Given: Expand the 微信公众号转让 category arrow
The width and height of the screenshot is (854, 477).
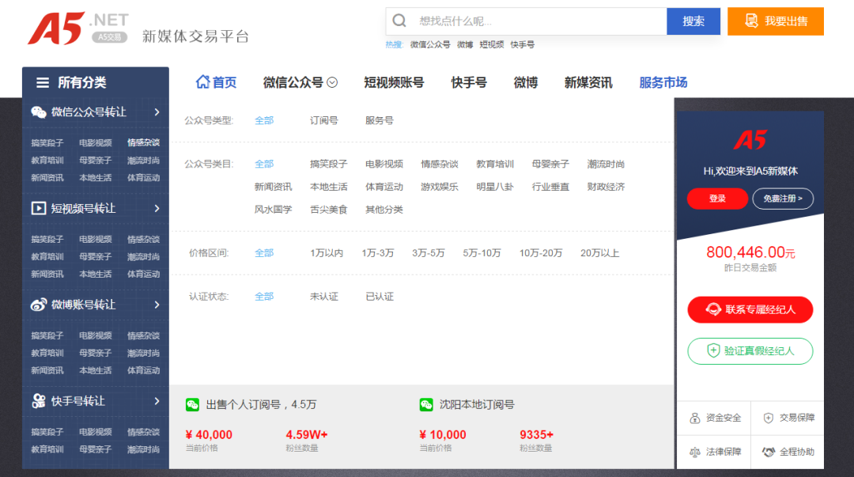Looking at the screenshot, I should [x=157, y=112].
